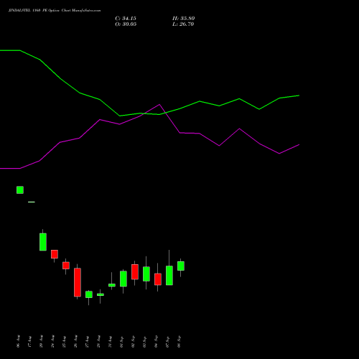Click the 25 Aug date label
Image resolution: width=359 pixels, height=359 pixels.
click(x=65, y=342)
